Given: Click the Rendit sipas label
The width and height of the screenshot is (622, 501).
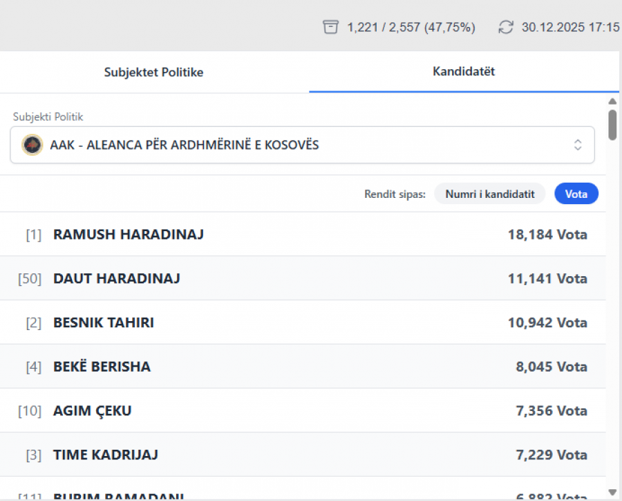Looking at the screenshot, I should (x=395, y=194).
